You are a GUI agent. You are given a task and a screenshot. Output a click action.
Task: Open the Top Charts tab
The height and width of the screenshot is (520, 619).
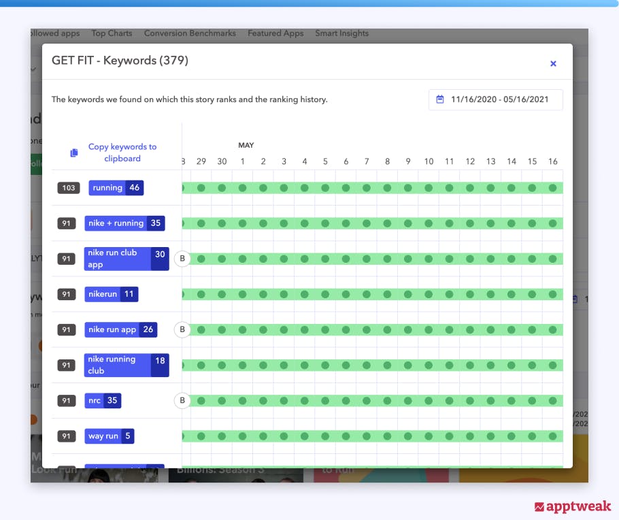[x=112, y=33]
